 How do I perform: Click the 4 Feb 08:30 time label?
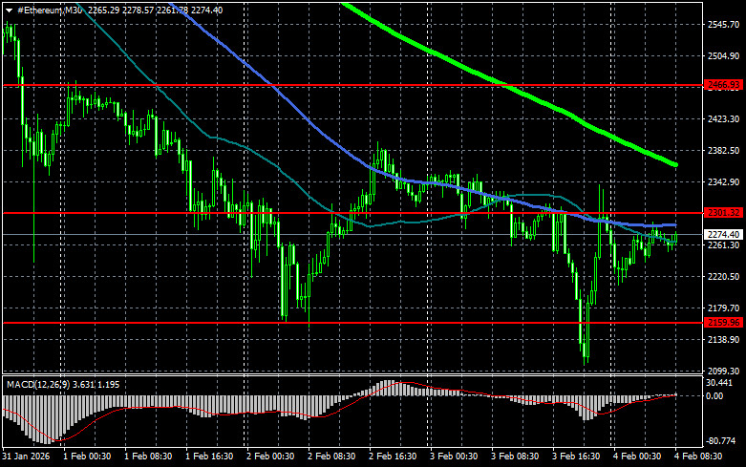pyautogui.click(x=698, y=456)
